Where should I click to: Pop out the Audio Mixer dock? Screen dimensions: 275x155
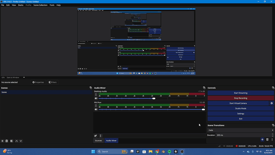coord(204,88)
